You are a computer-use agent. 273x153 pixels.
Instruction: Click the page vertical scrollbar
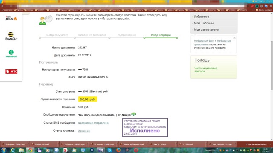click(272, 66)
